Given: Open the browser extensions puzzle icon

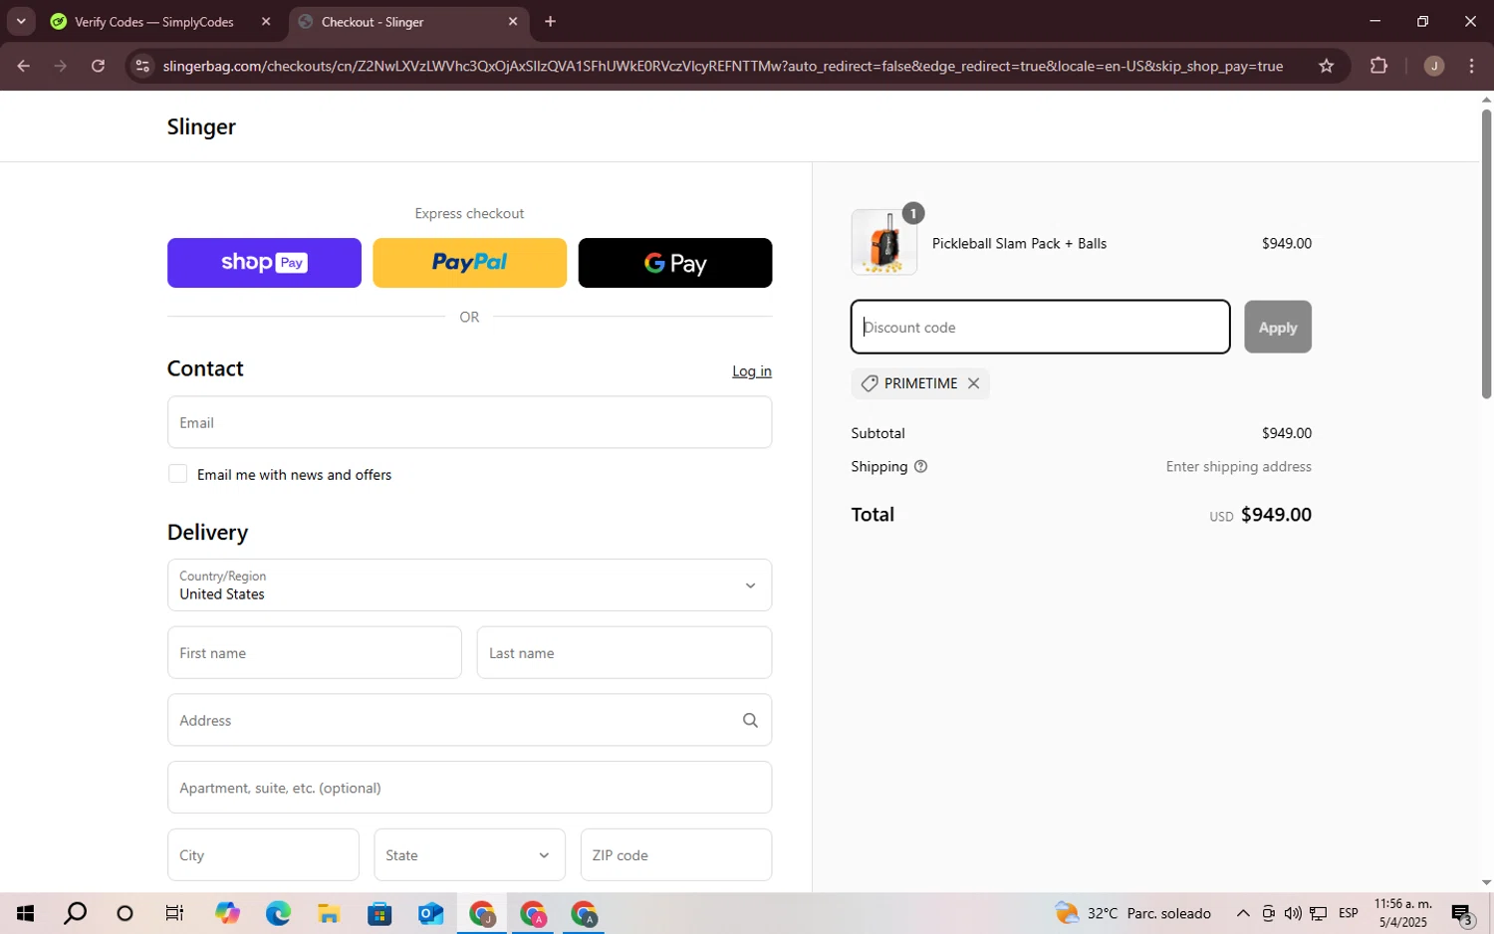Looking at the screenshot, I should (1378, 66).
